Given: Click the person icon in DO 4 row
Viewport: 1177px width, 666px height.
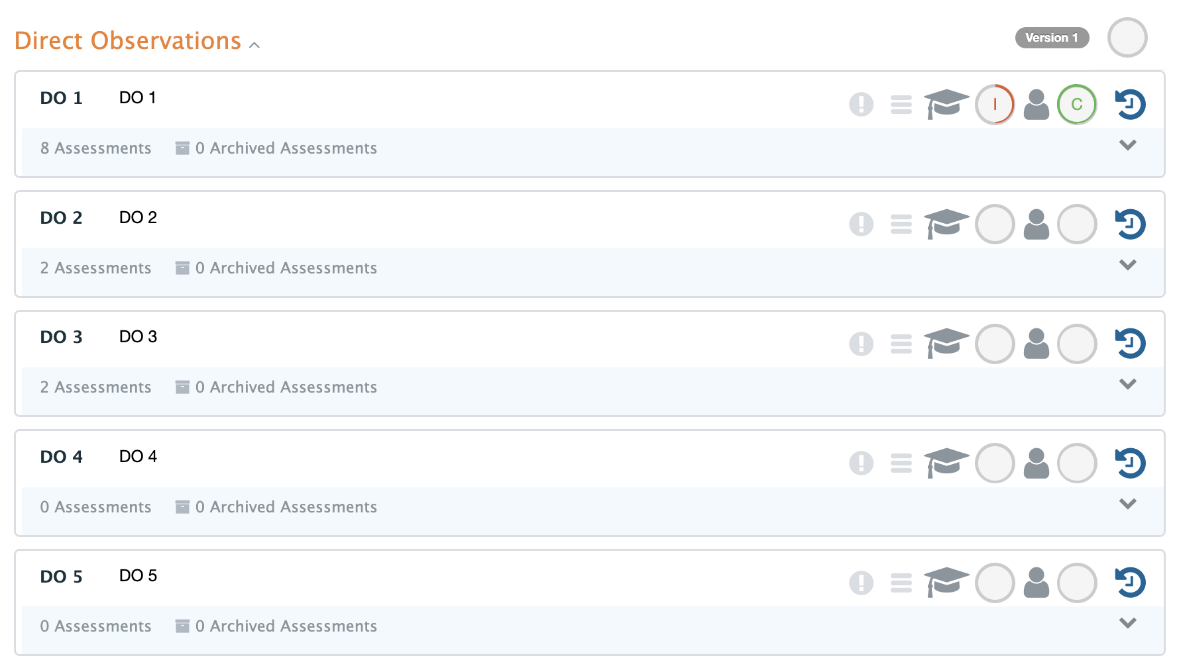Looking at the screenshot, I should pos(1036,463).
